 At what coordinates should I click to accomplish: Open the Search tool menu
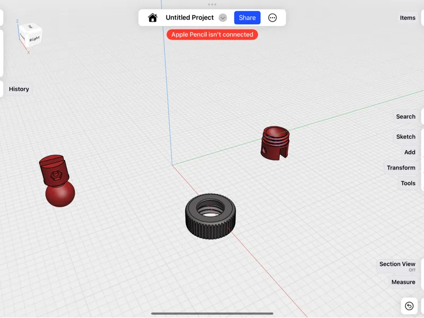pyautogui.click(x=405, y=117)
